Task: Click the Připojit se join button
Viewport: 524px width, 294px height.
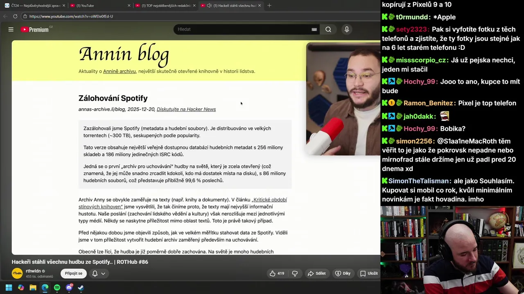Action: point(74,274)
